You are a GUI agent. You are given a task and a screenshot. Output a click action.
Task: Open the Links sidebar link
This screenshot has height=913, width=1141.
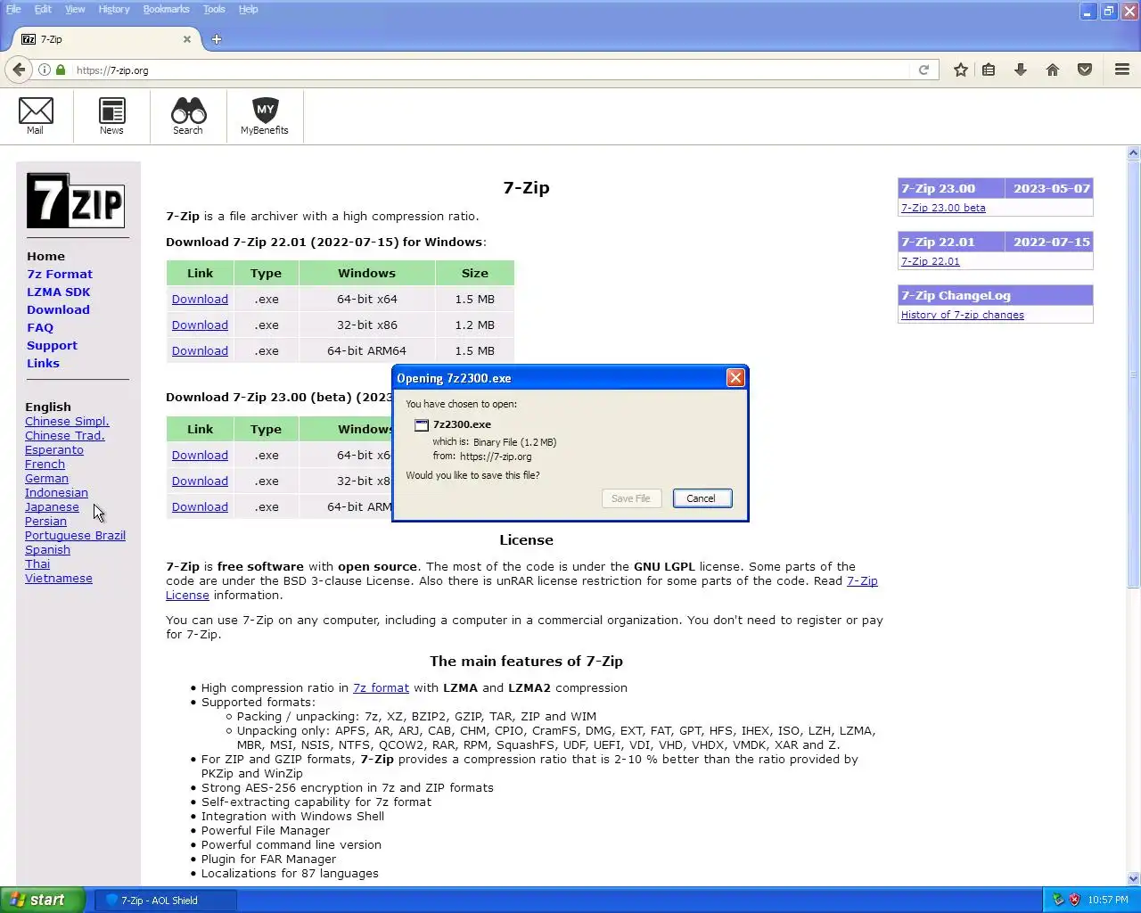point(43,364)
